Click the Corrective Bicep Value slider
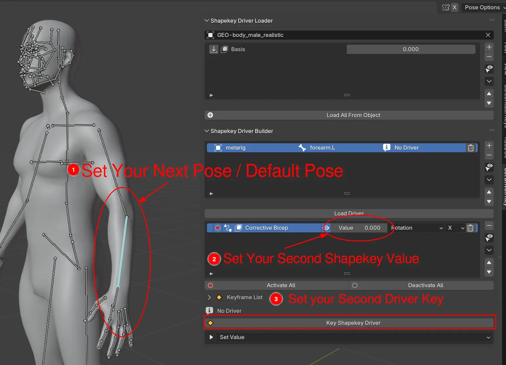The height and width of the screenshot is (365, 506). pyautogui.click(x=359, y=228)
